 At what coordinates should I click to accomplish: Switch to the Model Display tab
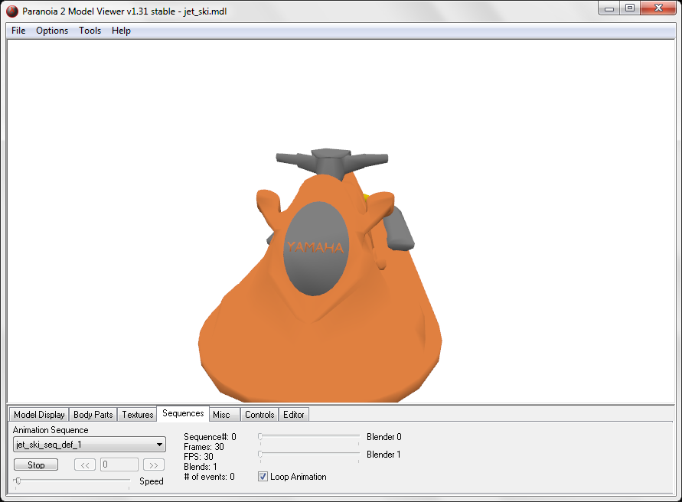tap(39, 415)
